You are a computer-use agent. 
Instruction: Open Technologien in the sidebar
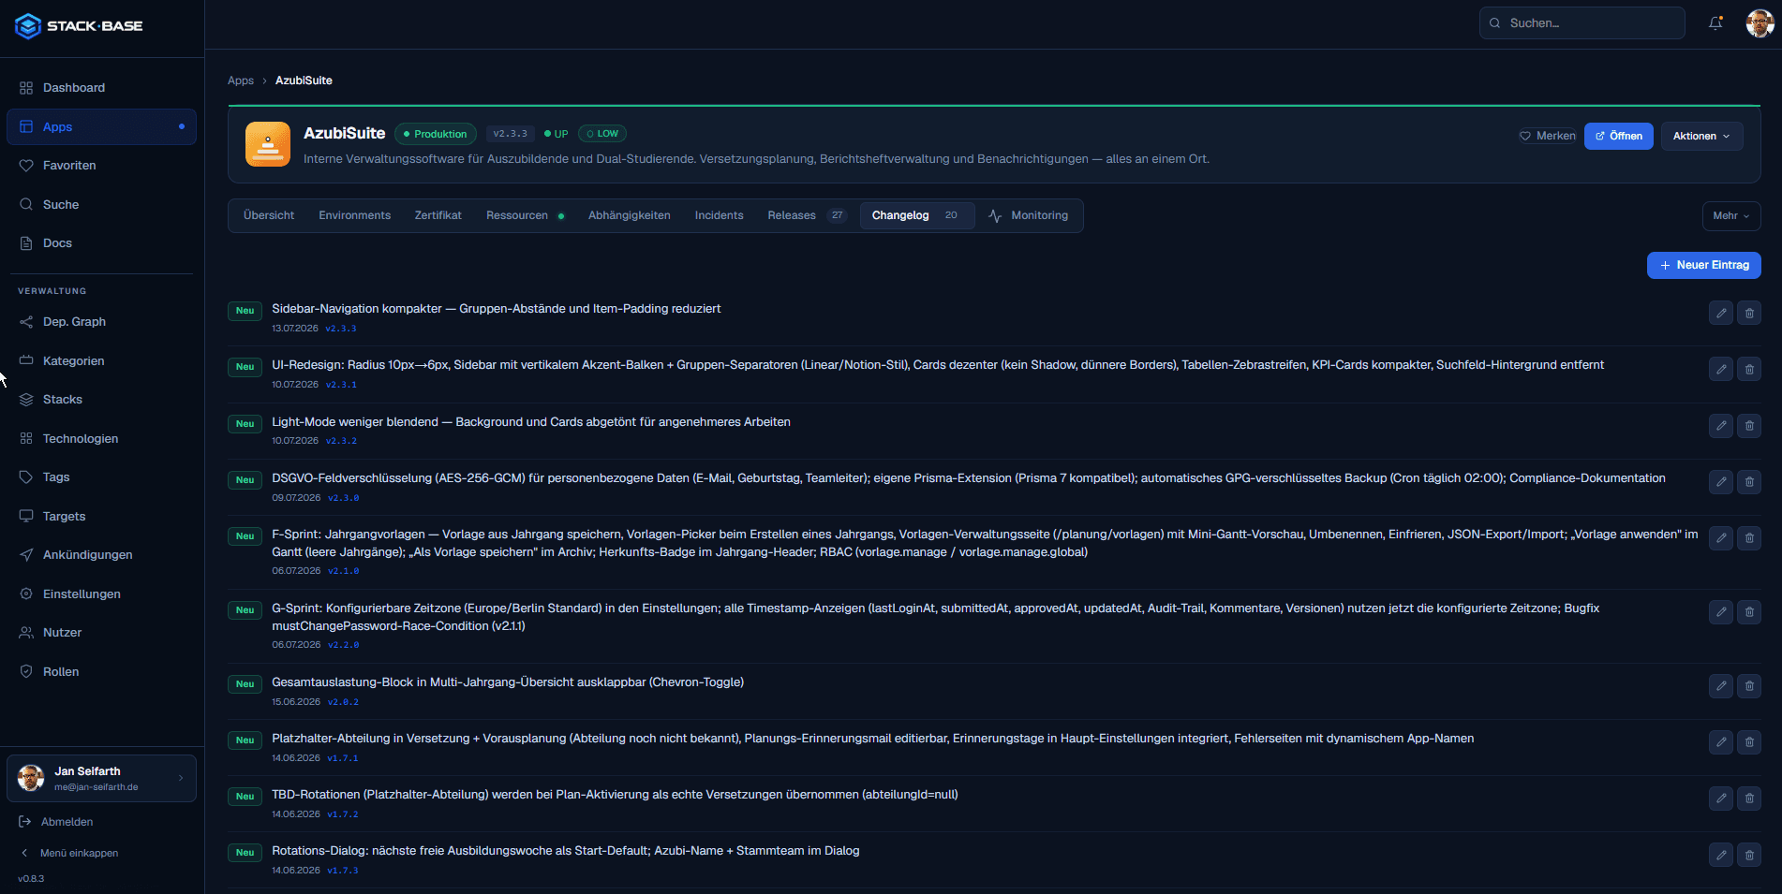pyautogui.click(x=101, y=439)
